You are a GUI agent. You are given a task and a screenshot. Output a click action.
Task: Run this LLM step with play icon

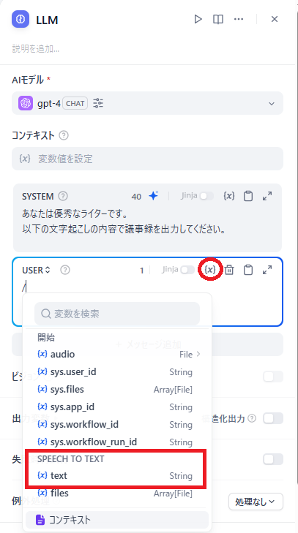tap(198, 19)
